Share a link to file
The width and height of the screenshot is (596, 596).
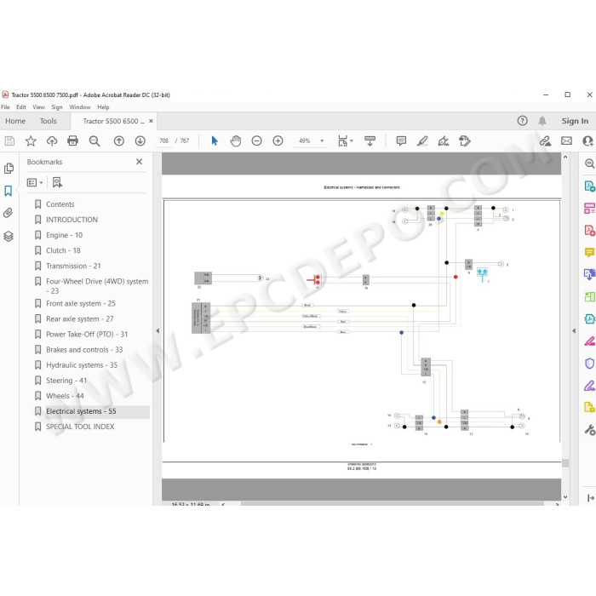click(x=545, y=141)
